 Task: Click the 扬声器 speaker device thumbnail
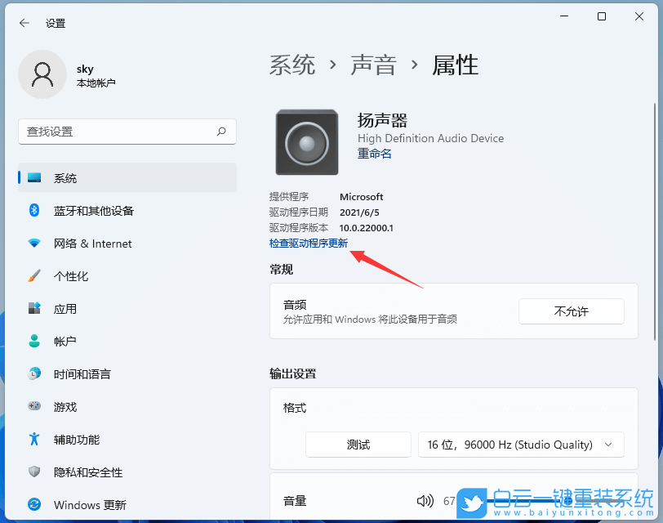306,141
